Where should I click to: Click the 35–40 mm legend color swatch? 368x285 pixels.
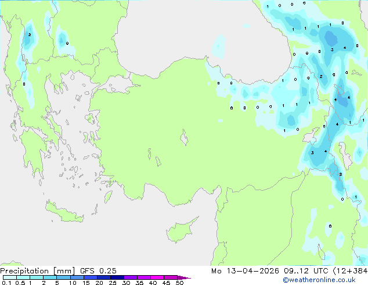click(x=143, y=277)
